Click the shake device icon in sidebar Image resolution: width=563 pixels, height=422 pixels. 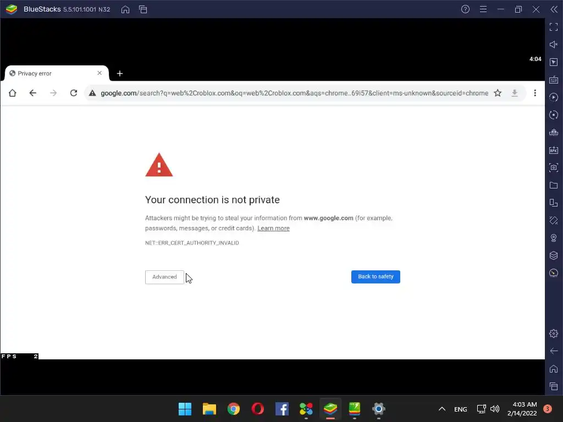coord(554,220)
